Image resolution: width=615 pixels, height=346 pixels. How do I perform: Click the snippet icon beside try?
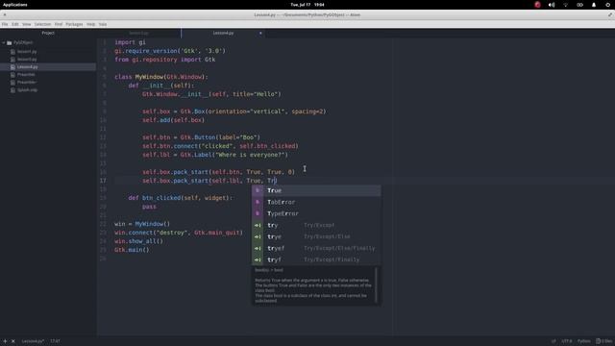click(x=258, y=225)
